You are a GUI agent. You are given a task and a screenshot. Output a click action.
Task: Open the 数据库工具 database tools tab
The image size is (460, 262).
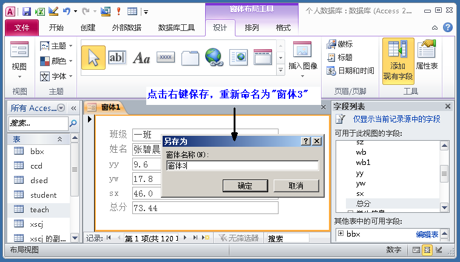click(x=177, y=28)
